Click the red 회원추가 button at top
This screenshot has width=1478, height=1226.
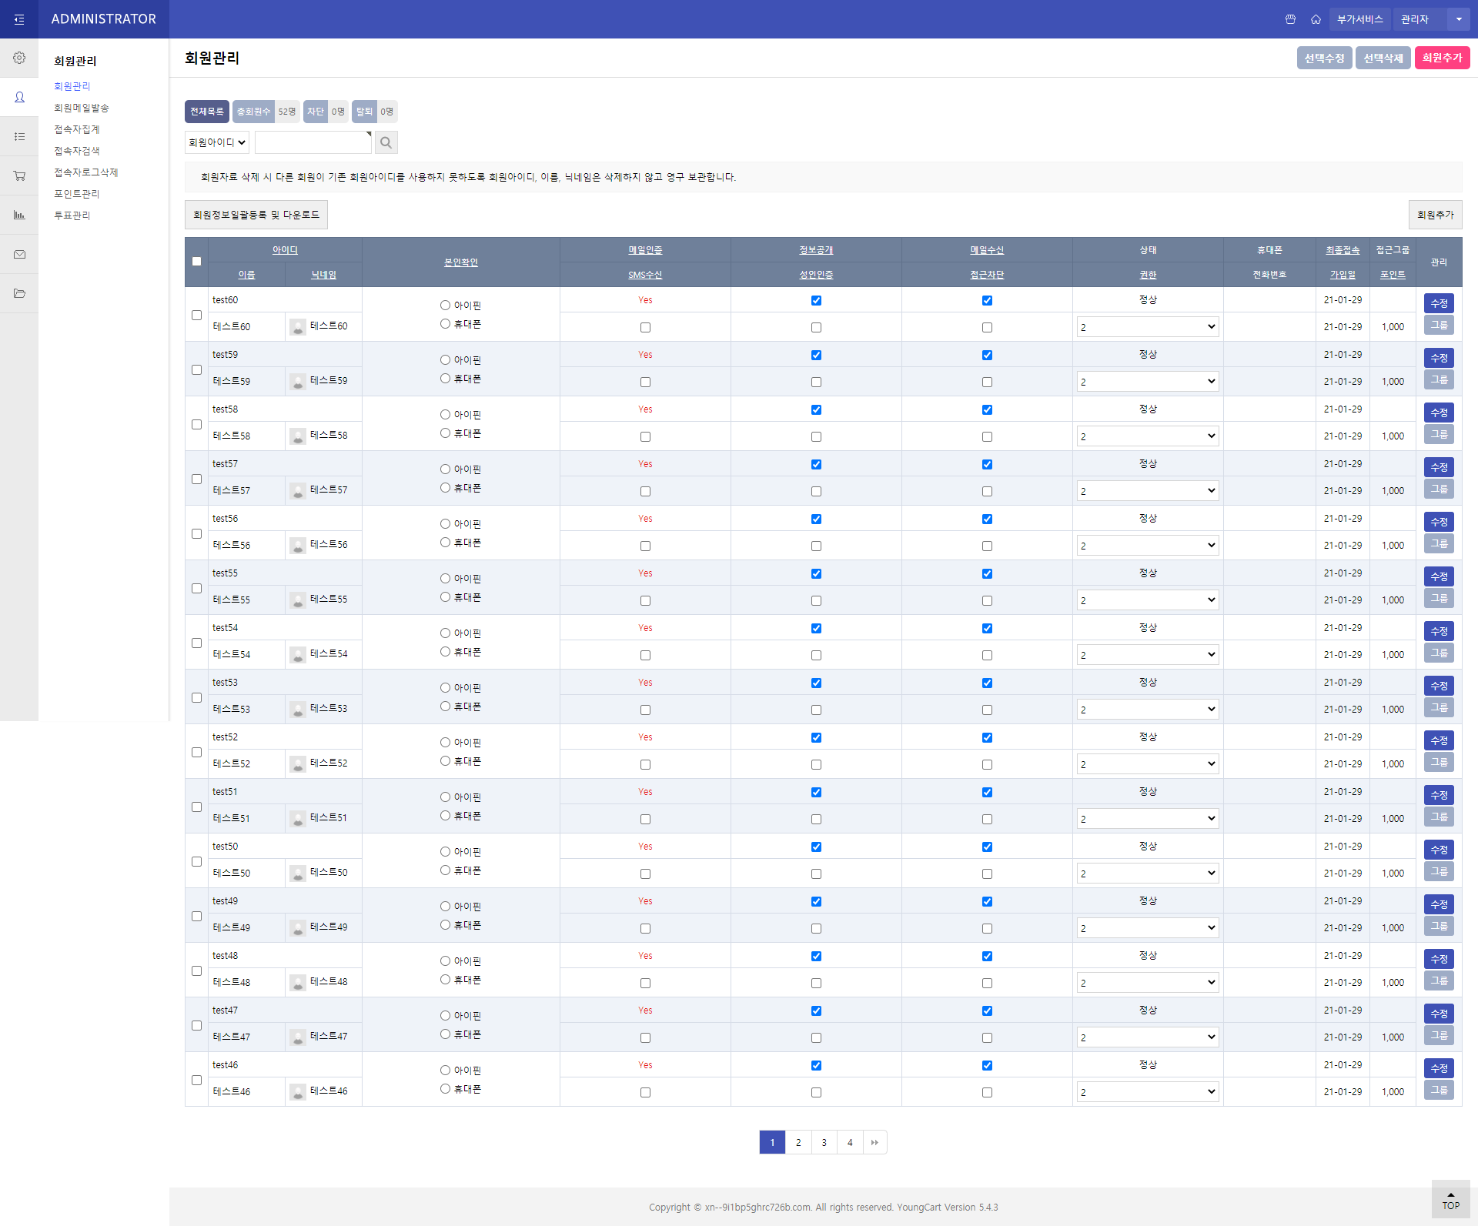pos(1442,58)
